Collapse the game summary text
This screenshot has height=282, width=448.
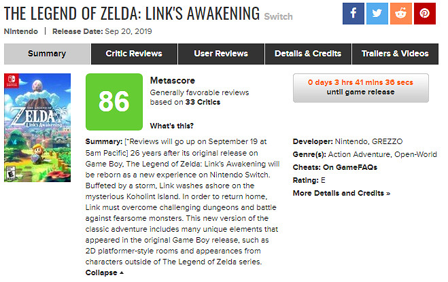105,272
